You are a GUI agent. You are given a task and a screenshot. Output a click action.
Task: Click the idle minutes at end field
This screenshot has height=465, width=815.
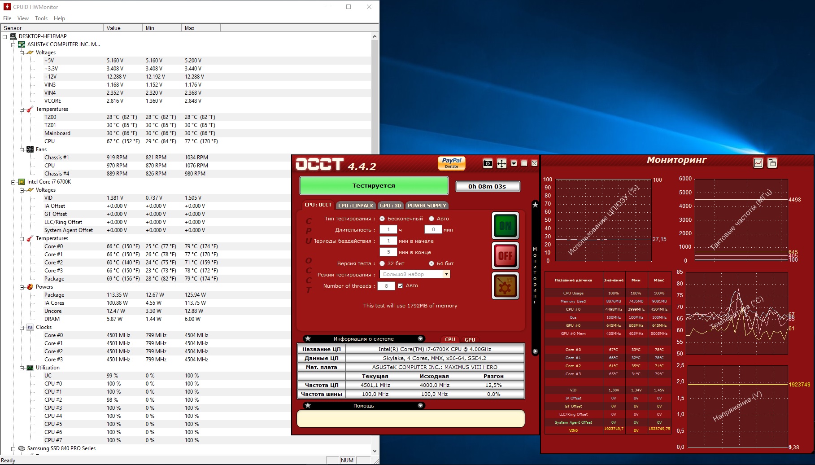(388, 252)
